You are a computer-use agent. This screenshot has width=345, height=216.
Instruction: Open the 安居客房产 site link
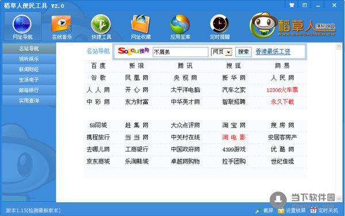coord(282,137)
